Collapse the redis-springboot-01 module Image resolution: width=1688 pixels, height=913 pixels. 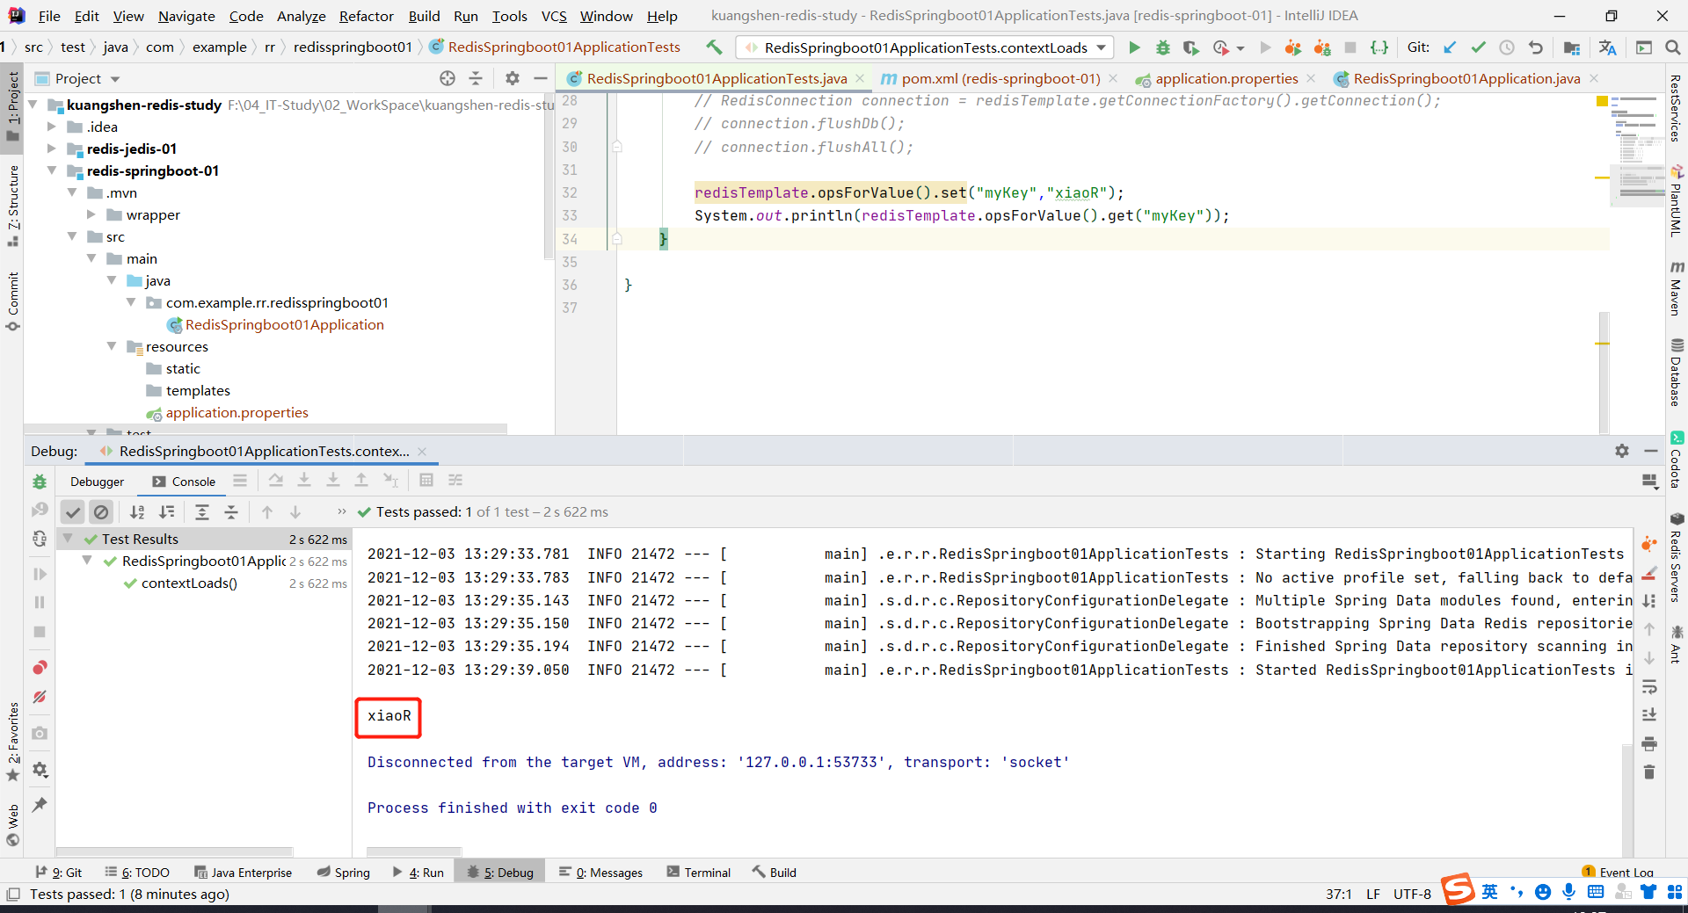click(x=52, y=170)
